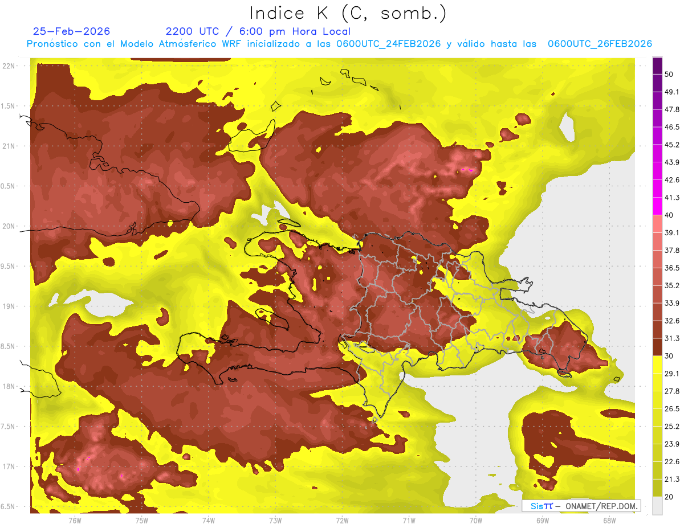Image resolution: width=684 pixels, height=528 pixels.
Task: Click the '32.6' colorbar value
Action: tap(672, 321)
